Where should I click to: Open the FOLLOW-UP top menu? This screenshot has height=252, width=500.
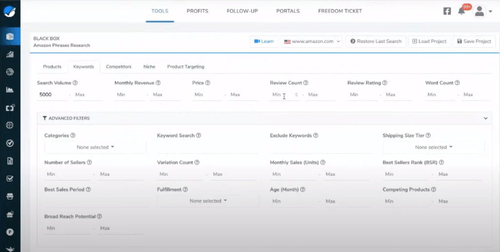click(x=242, y=11)
